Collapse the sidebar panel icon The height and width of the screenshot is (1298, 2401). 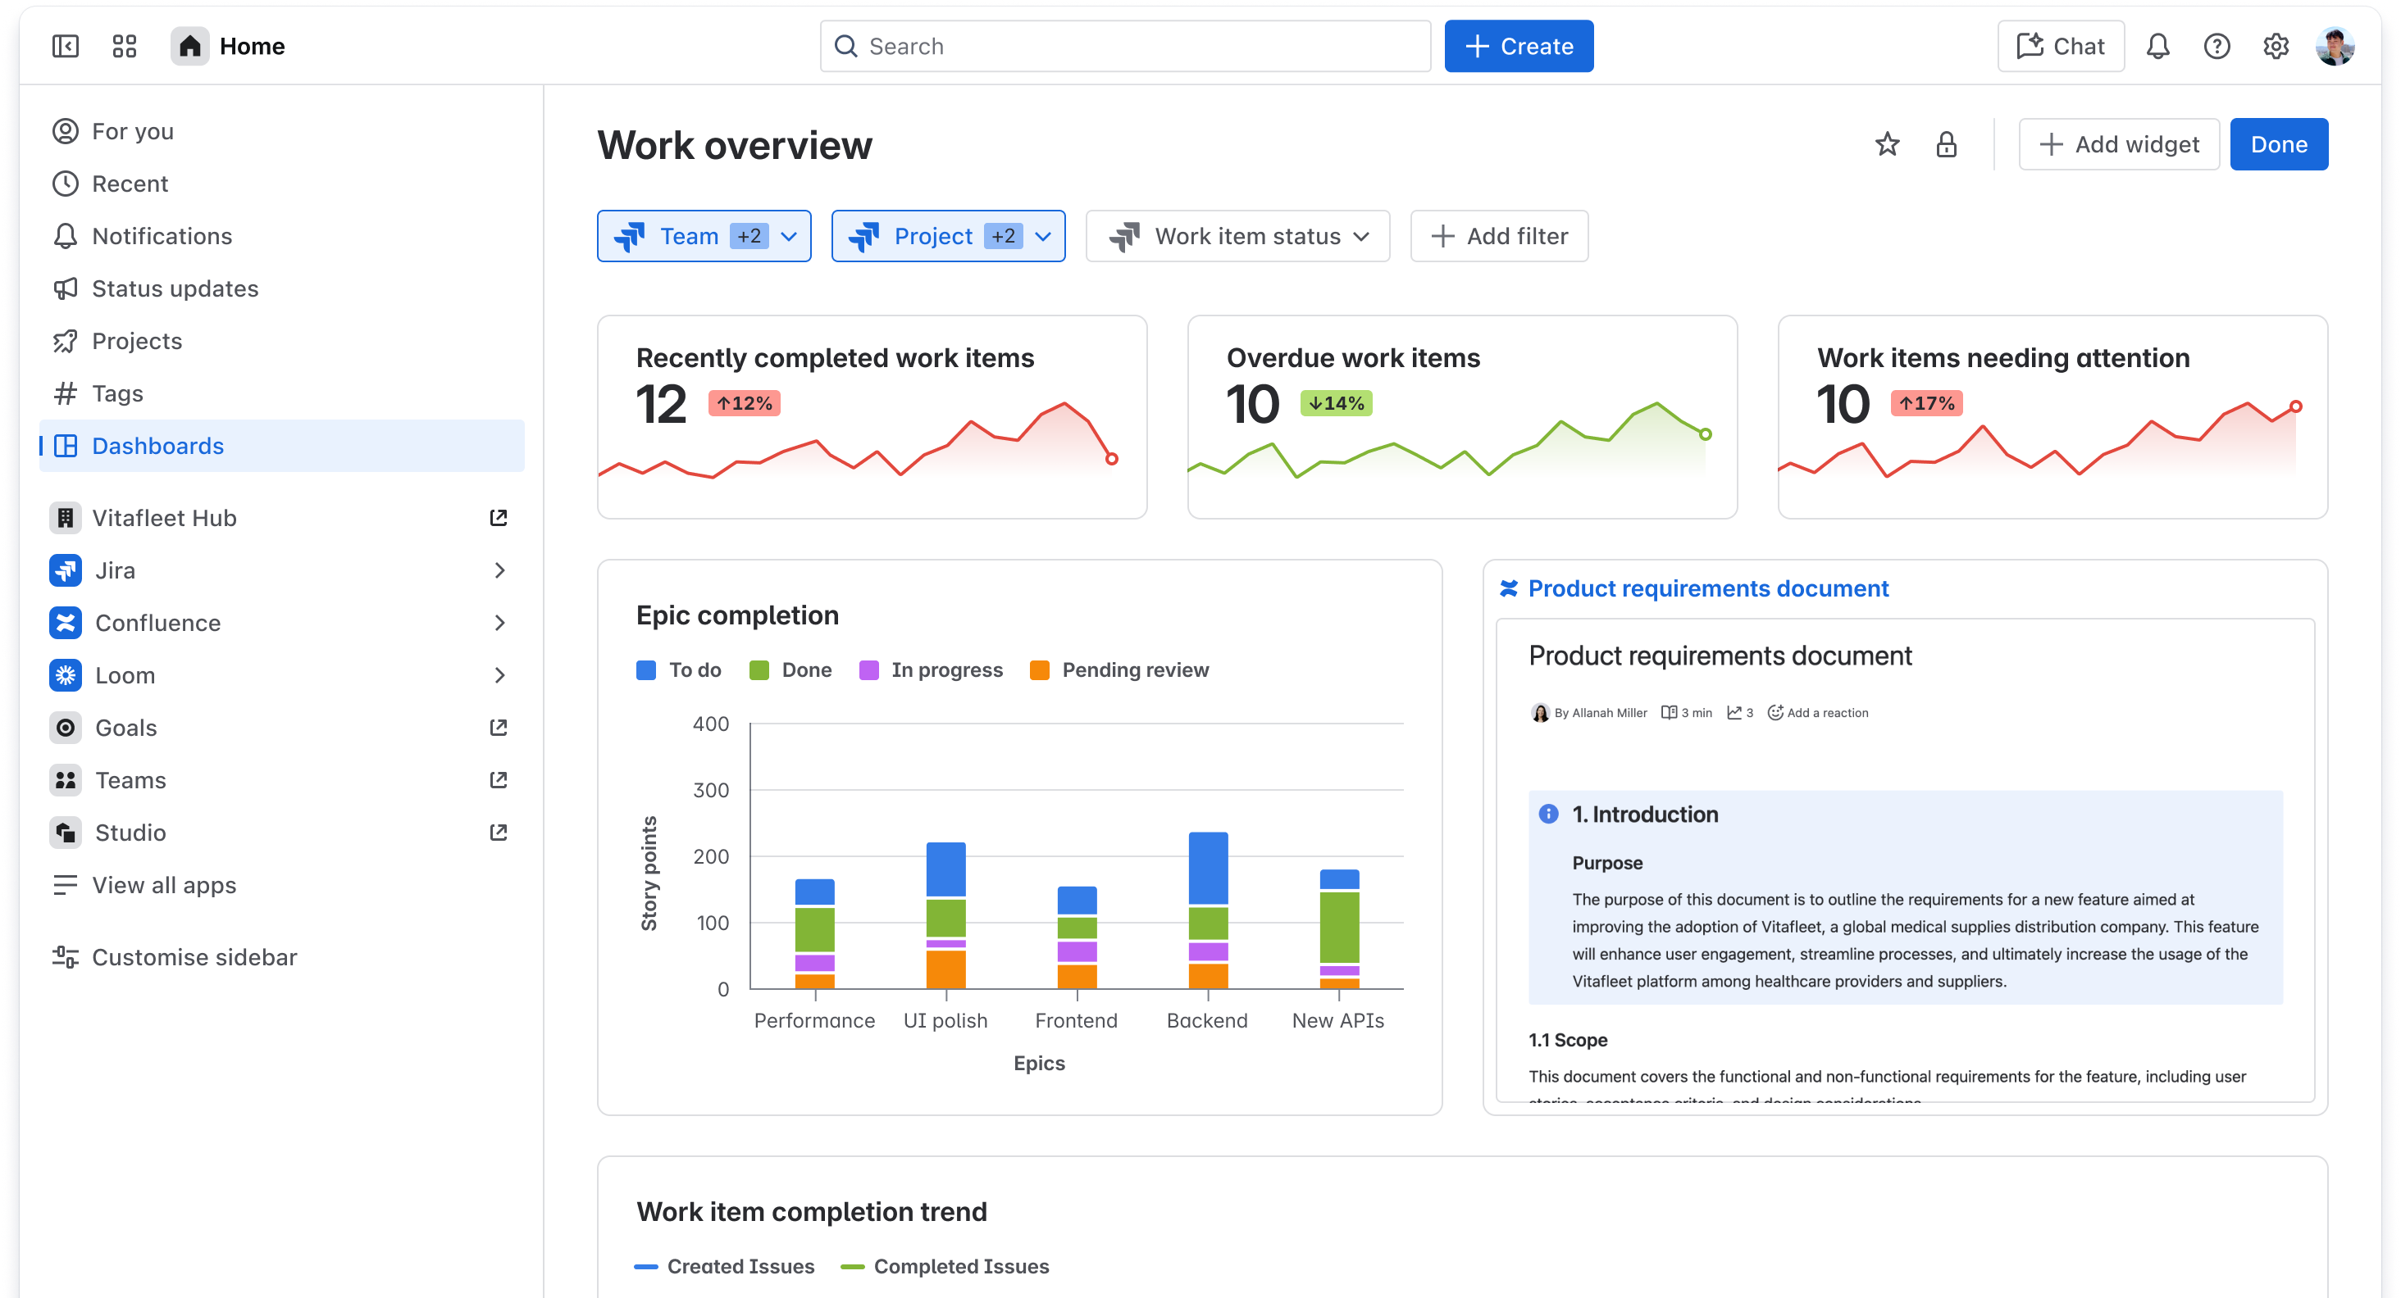click(66, 46)
